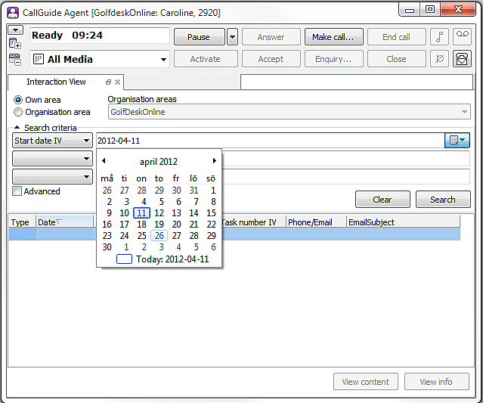The image size is (483, 403).
Task: Select day 9 in the calendar
Action: pyautogui.click(x=109, y=213)
